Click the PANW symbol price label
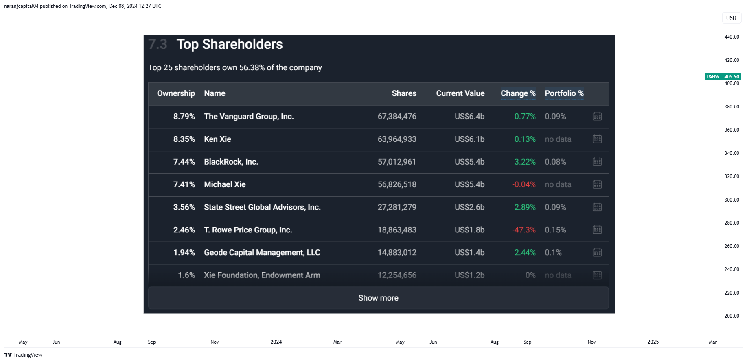Image resolution: width=747 pixels, height=362 pixels. tap(713, 77)
